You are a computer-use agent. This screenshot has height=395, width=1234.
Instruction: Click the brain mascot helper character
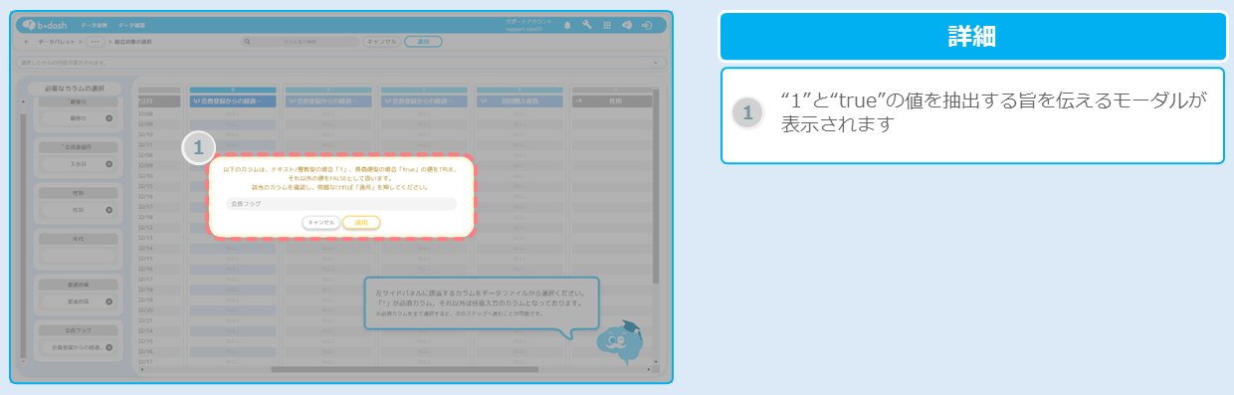tap(615, 341)
